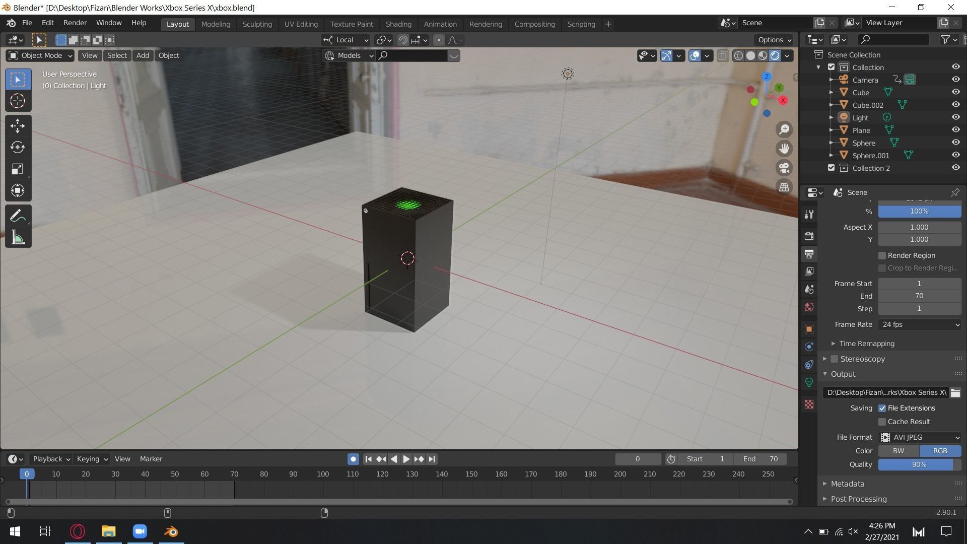967x544 pixels.
Task: Select the Scale tool
Action: click(18, 169)
